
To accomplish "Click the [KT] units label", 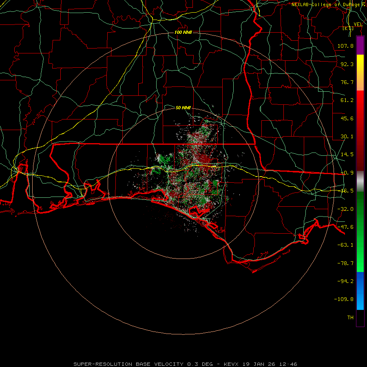I will [348, 28].
